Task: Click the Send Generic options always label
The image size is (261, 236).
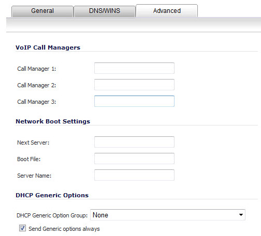Action: point(64,229)
